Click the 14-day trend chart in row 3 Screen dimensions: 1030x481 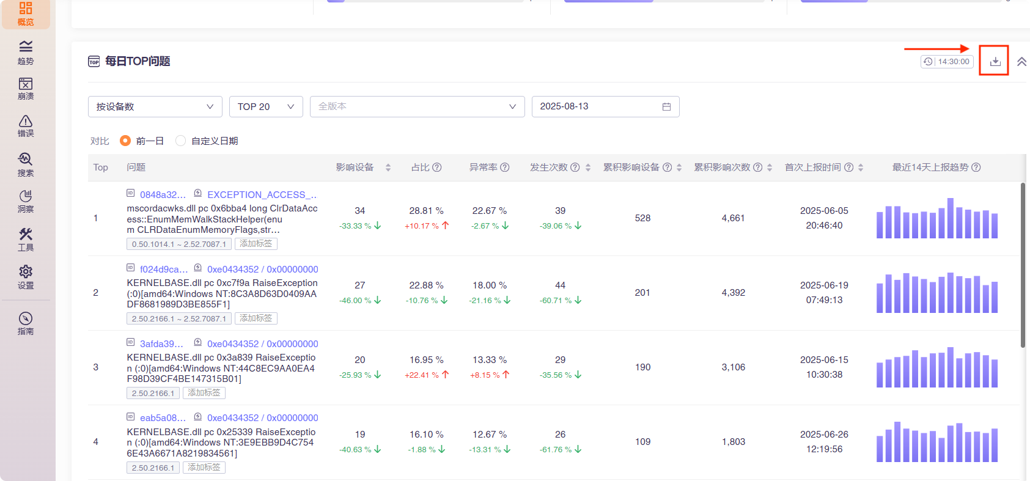pos(937,367)
